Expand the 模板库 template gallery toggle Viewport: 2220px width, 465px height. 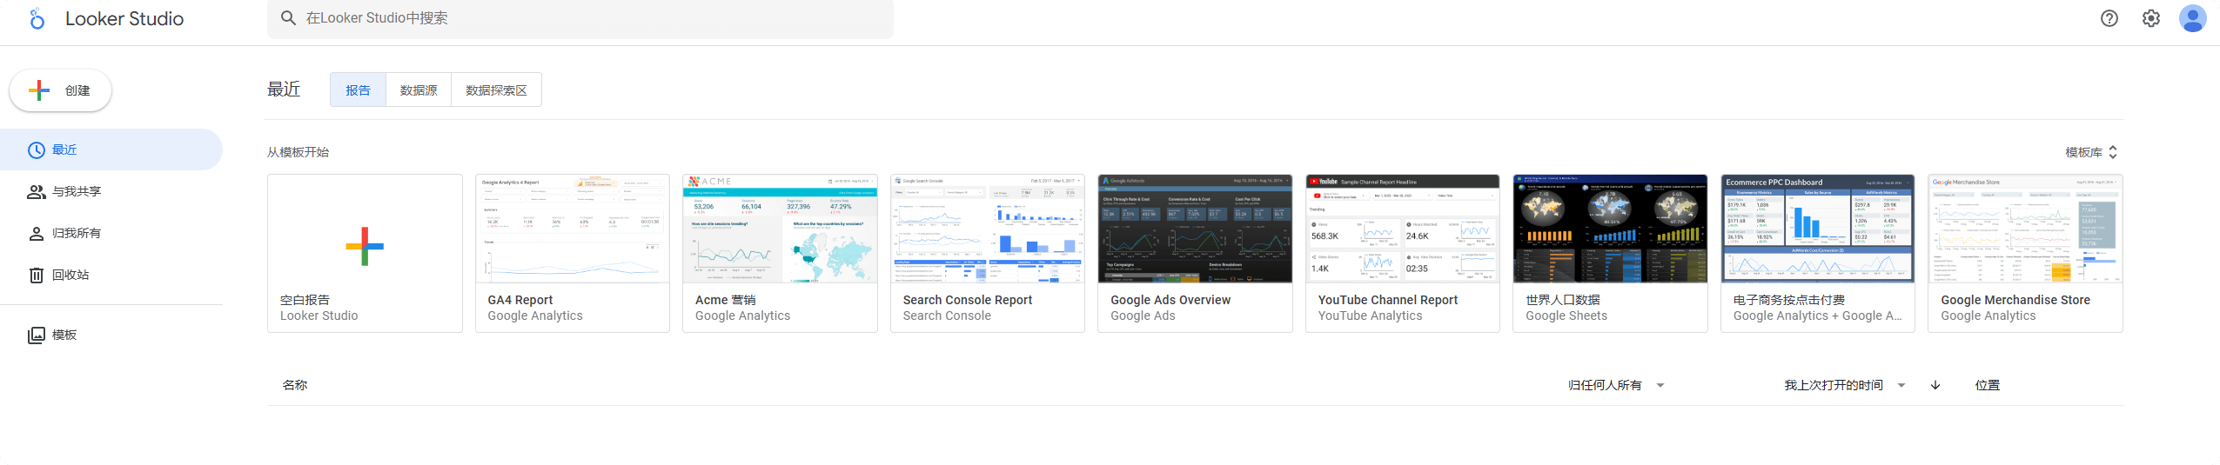pyautogui.click(x=2092, y=152)
